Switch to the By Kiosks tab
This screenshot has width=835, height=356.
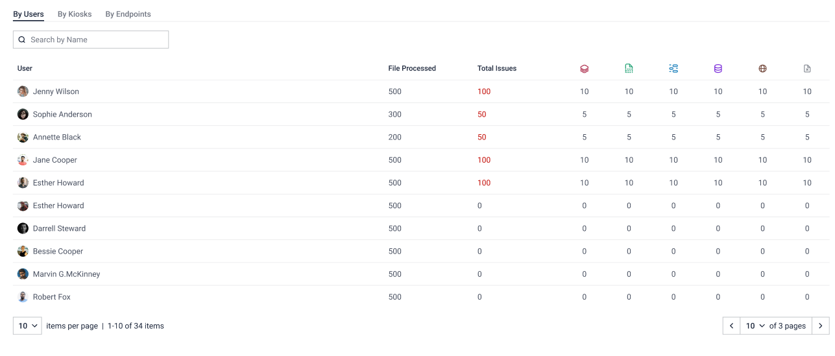(75, 14)
